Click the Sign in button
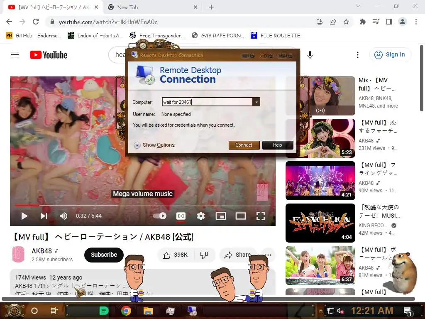This screenshot has height=319, width=425. click(390, 55)
